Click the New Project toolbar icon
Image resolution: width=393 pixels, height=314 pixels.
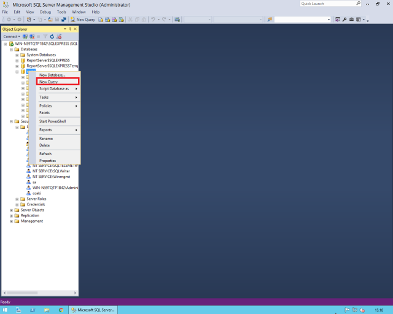29,19
